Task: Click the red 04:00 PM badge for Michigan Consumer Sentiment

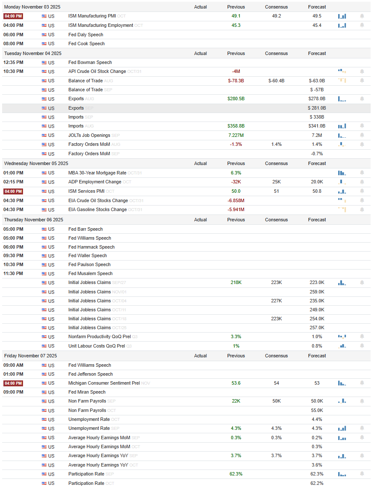Action: coord(13,383)
